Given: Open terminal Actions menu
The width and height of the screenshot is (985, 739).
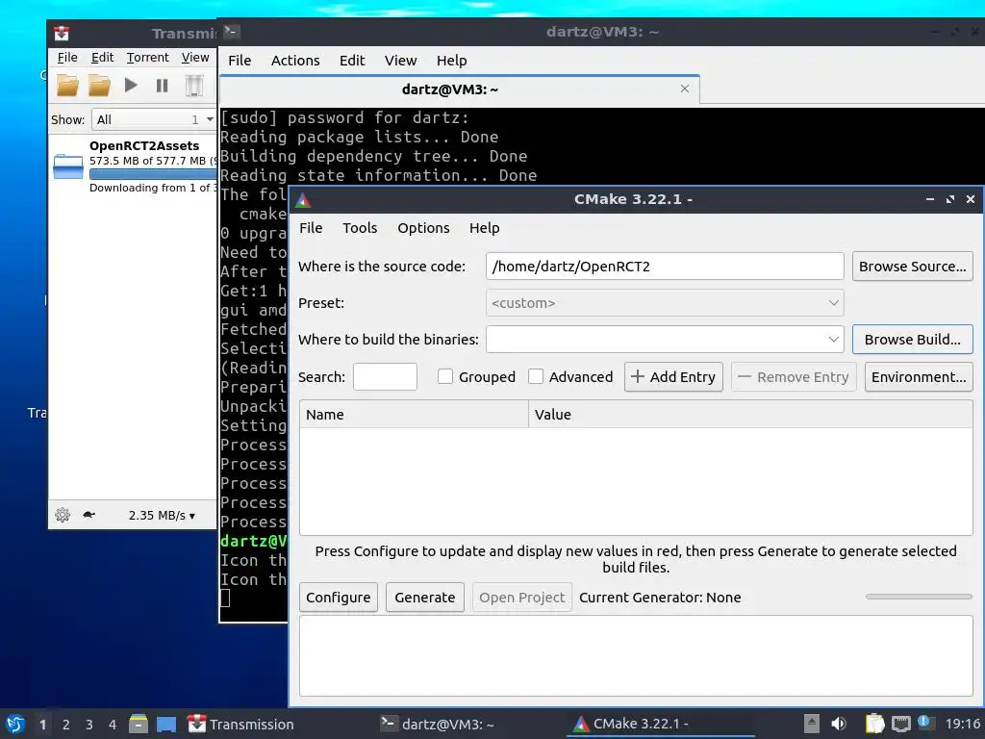Looking at the screenshot, I should tap(295, 61).
